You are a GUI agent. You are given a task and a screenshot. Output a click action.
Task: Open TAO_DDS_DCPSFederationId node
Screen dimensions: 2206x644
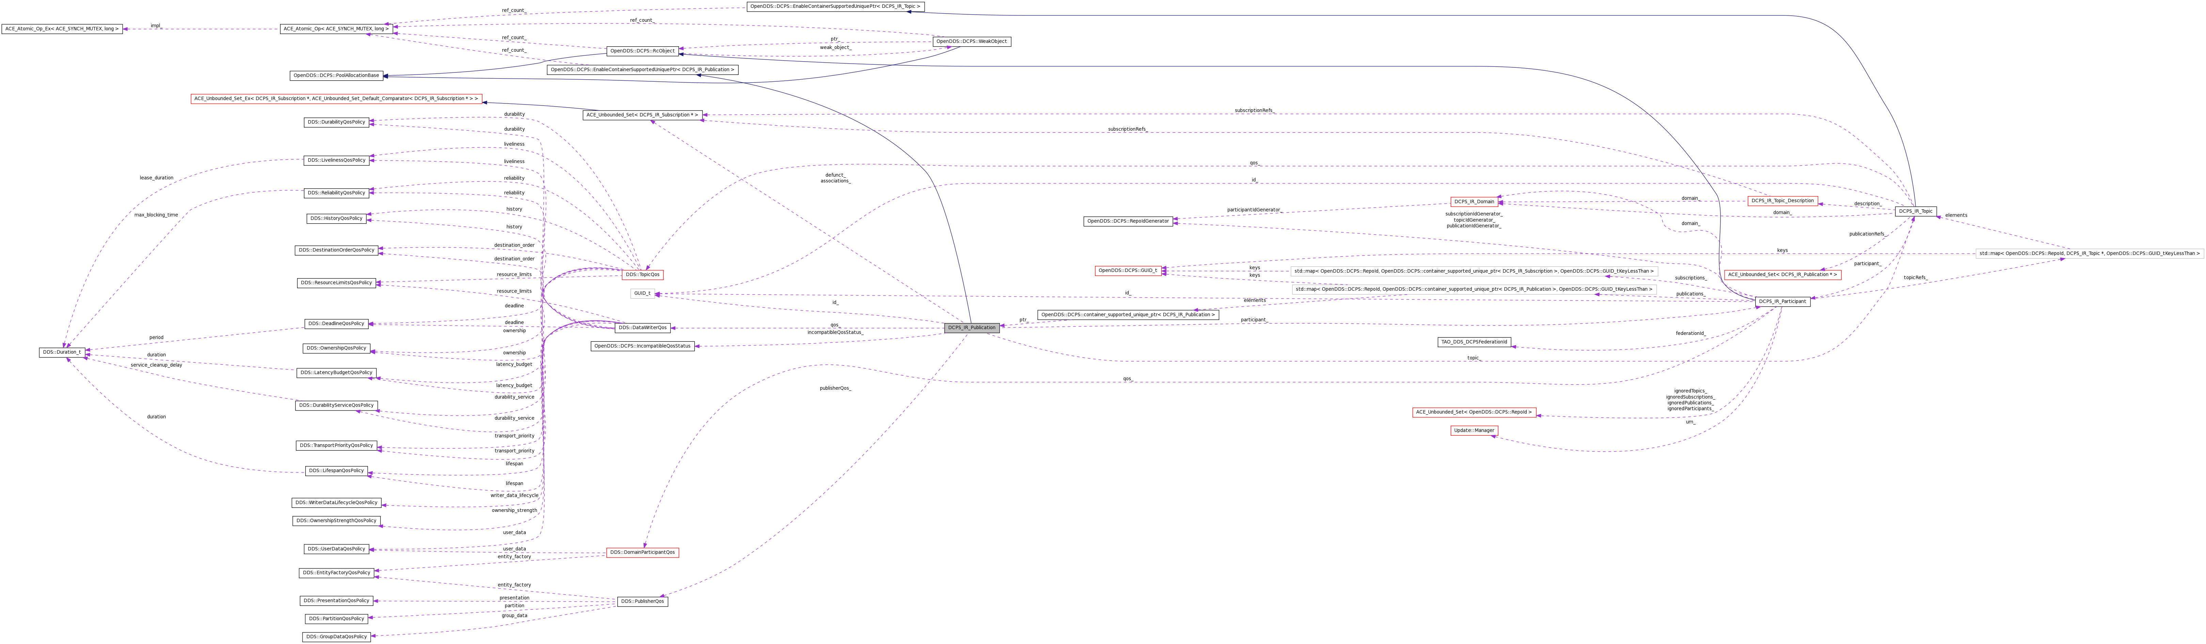[1474, 342]
